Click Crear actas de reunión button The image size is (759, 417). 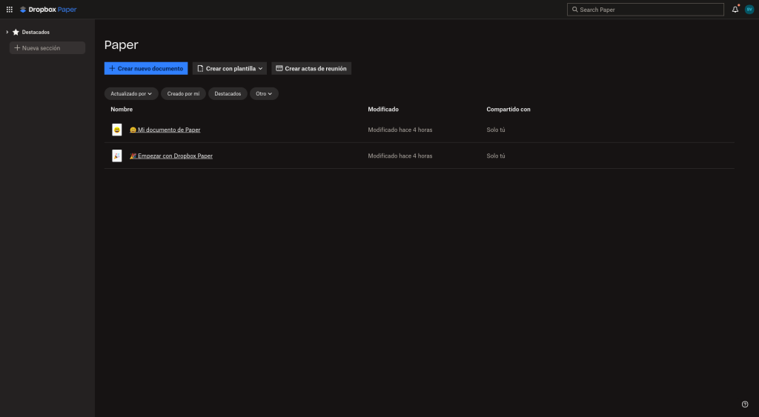click(x=311, y=68)
